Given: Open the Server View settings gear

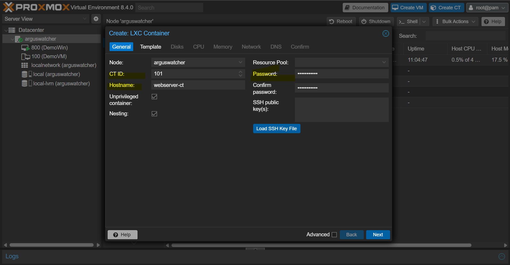Looking at the screenshot, I should coord(96,19).
